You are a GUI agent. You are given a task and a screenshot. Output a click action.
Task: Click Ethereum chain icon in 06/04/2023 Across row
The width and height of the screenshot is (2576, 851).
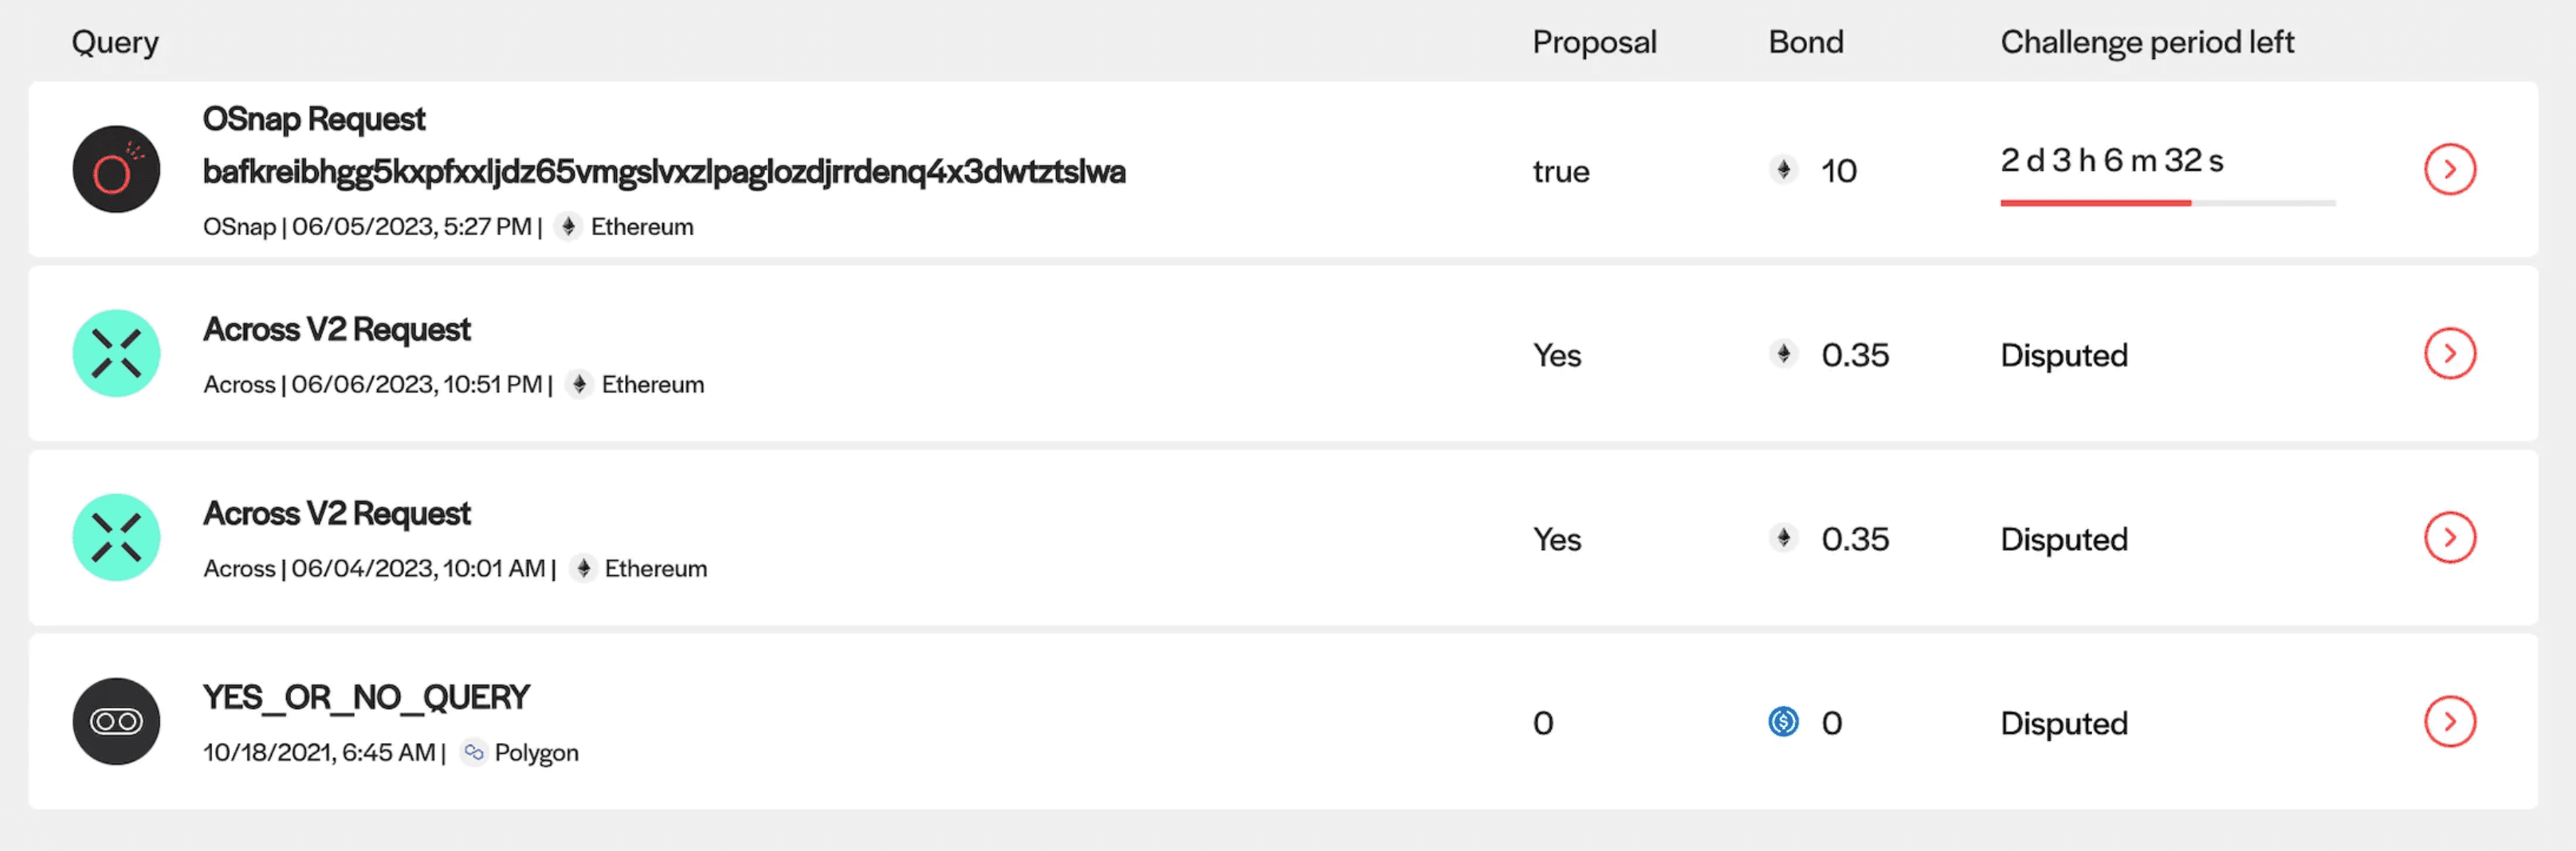[583, 568]
